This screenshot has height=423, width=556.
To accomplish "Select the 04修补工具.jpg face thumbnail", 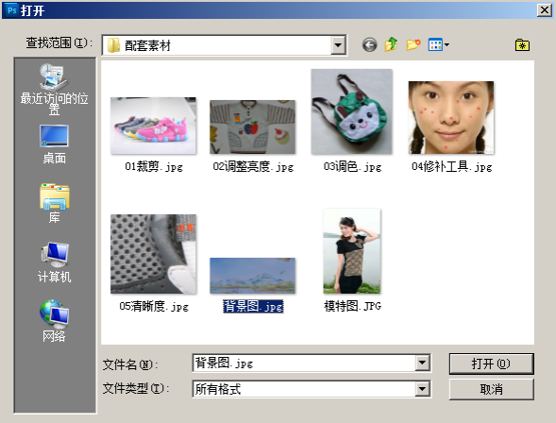I will click(x=451, y=118).
